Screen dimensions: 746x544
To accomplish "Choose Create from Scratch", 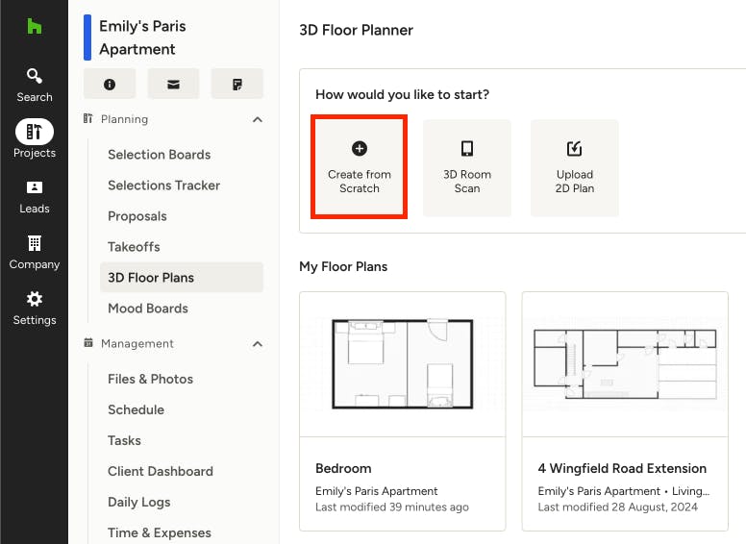I will click(x=360, y=167).
